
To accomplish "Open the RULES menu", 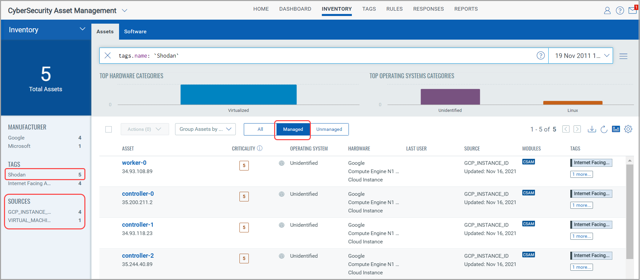I will 395,9.
